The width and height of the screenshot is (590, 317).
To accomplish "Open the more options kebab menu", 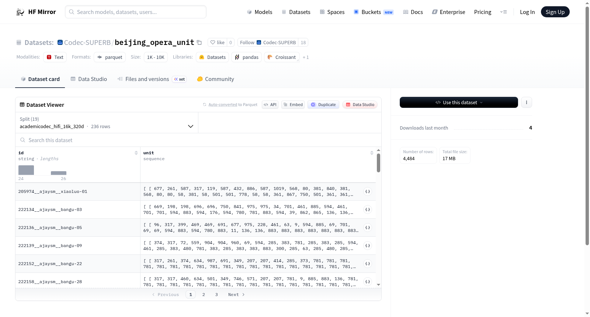I will (527, 102).
